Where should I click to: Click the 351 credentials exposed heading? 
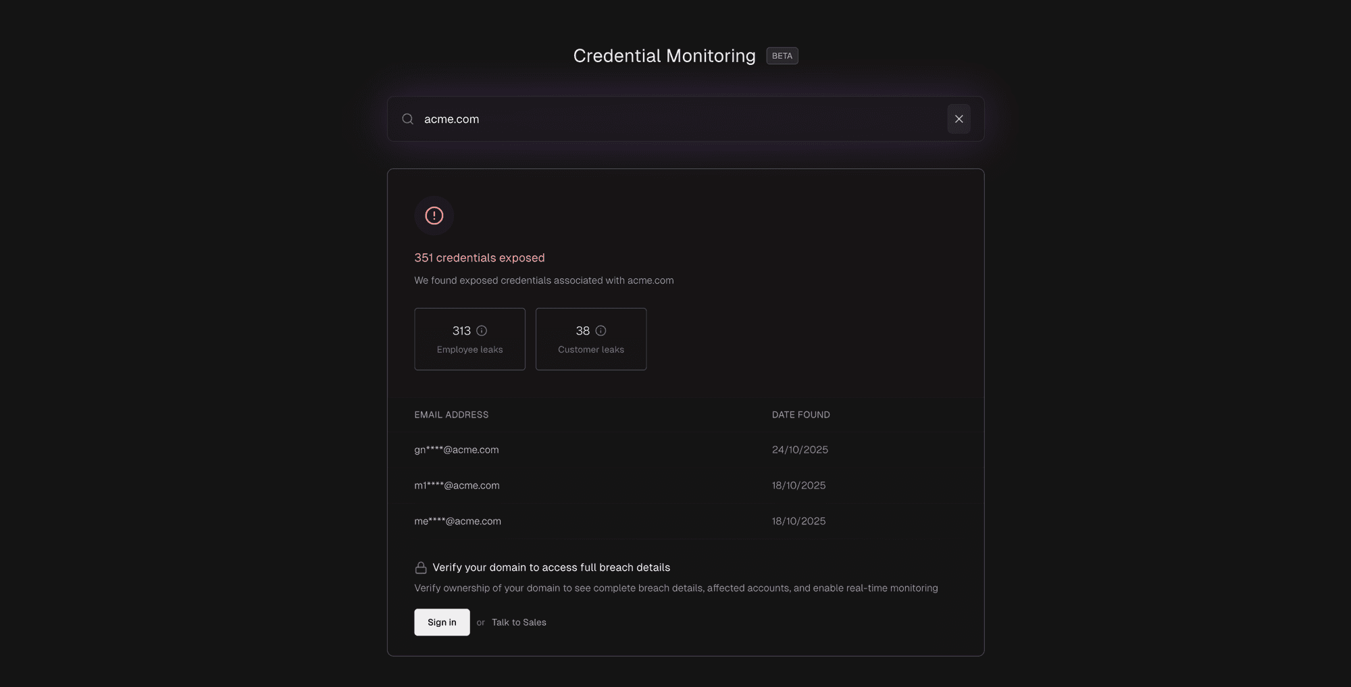click(479, 258)
